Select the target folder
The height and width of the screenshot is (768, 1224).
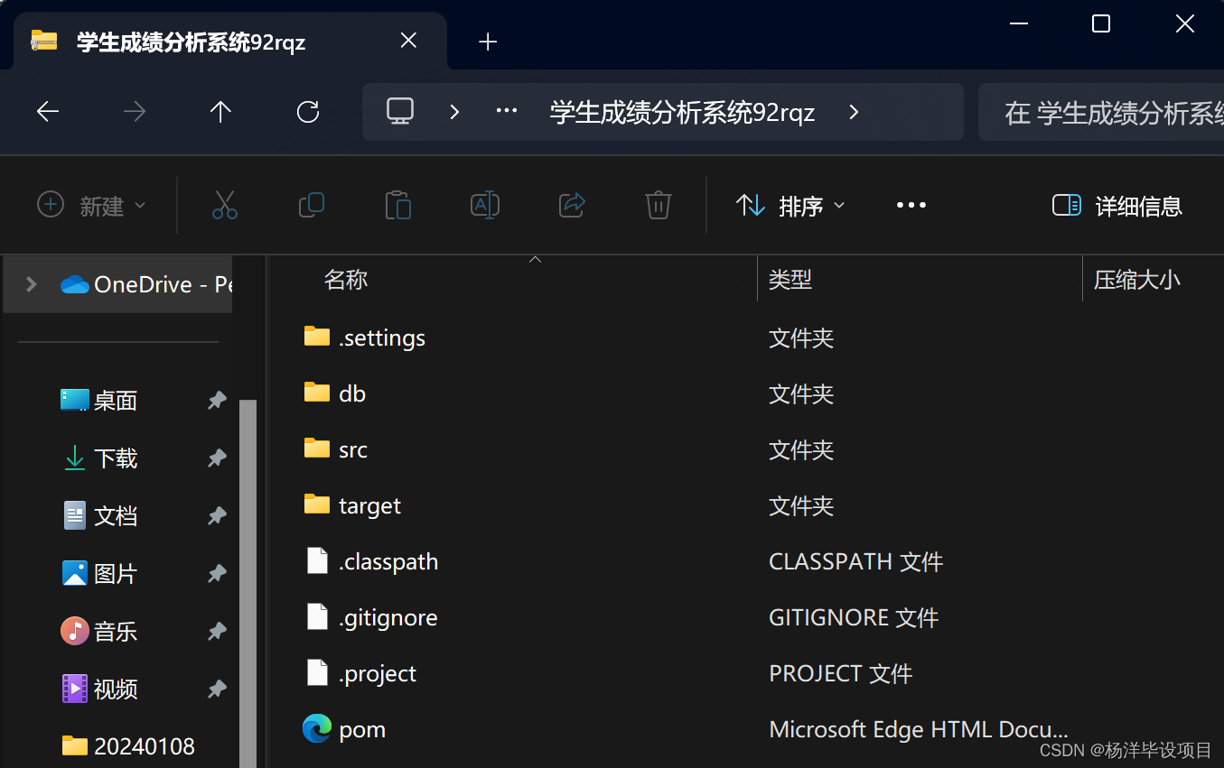[352, 505]
